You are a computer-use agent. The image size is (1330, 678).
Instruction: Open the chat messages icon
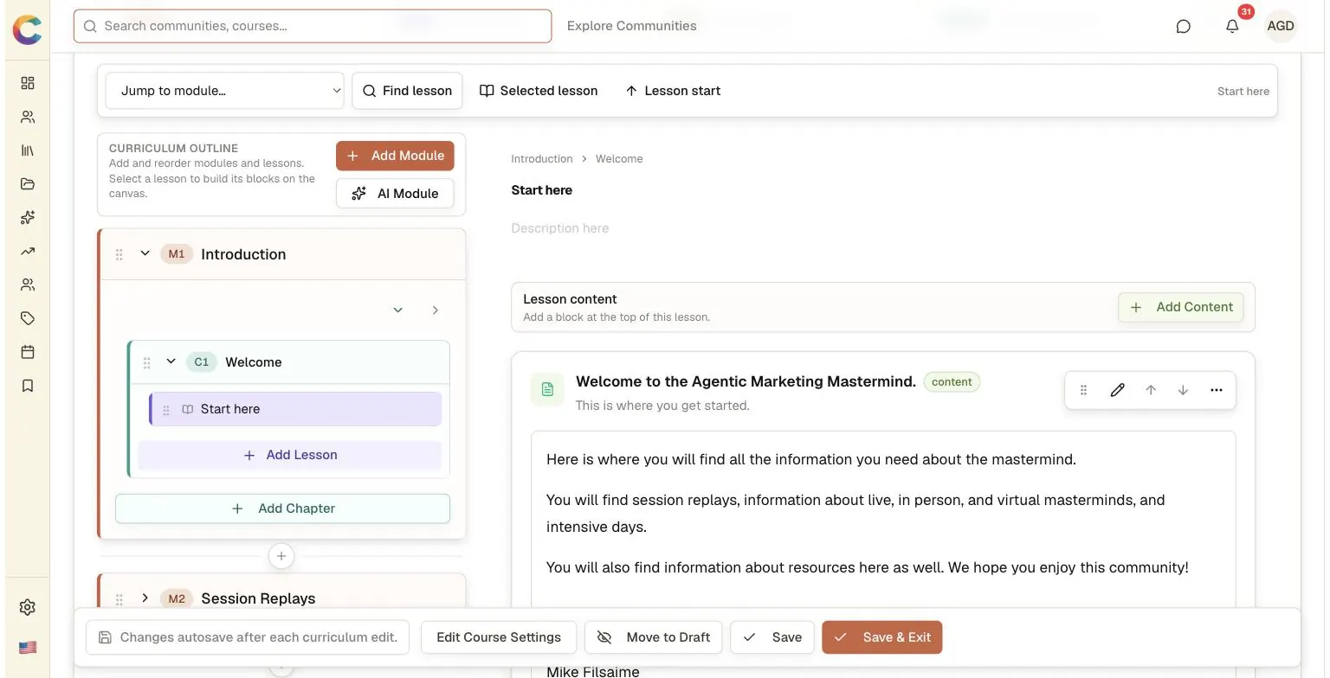pyautogui.click(x=1184, y=26)
